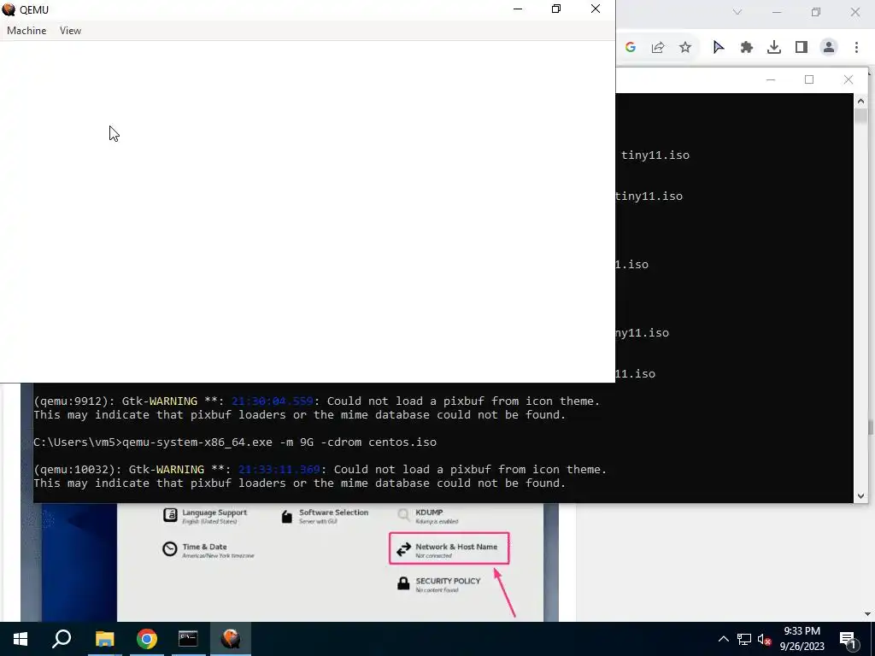Open Windows Start menu
This screenshot has height=656, width=875.
21,639
